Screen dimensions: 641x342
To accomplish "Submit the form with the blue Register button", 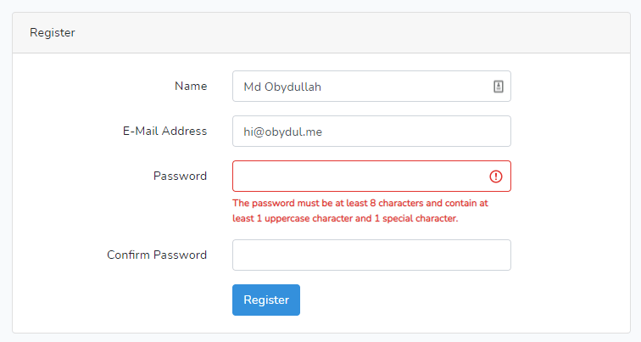I will (x=266, y=300).
